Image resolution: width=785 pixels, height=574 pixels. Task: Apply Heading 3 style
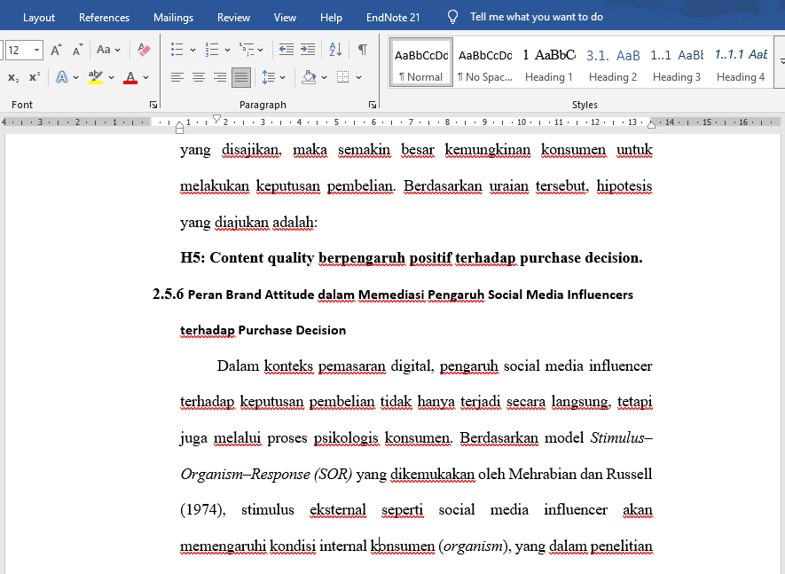[677, 62]
